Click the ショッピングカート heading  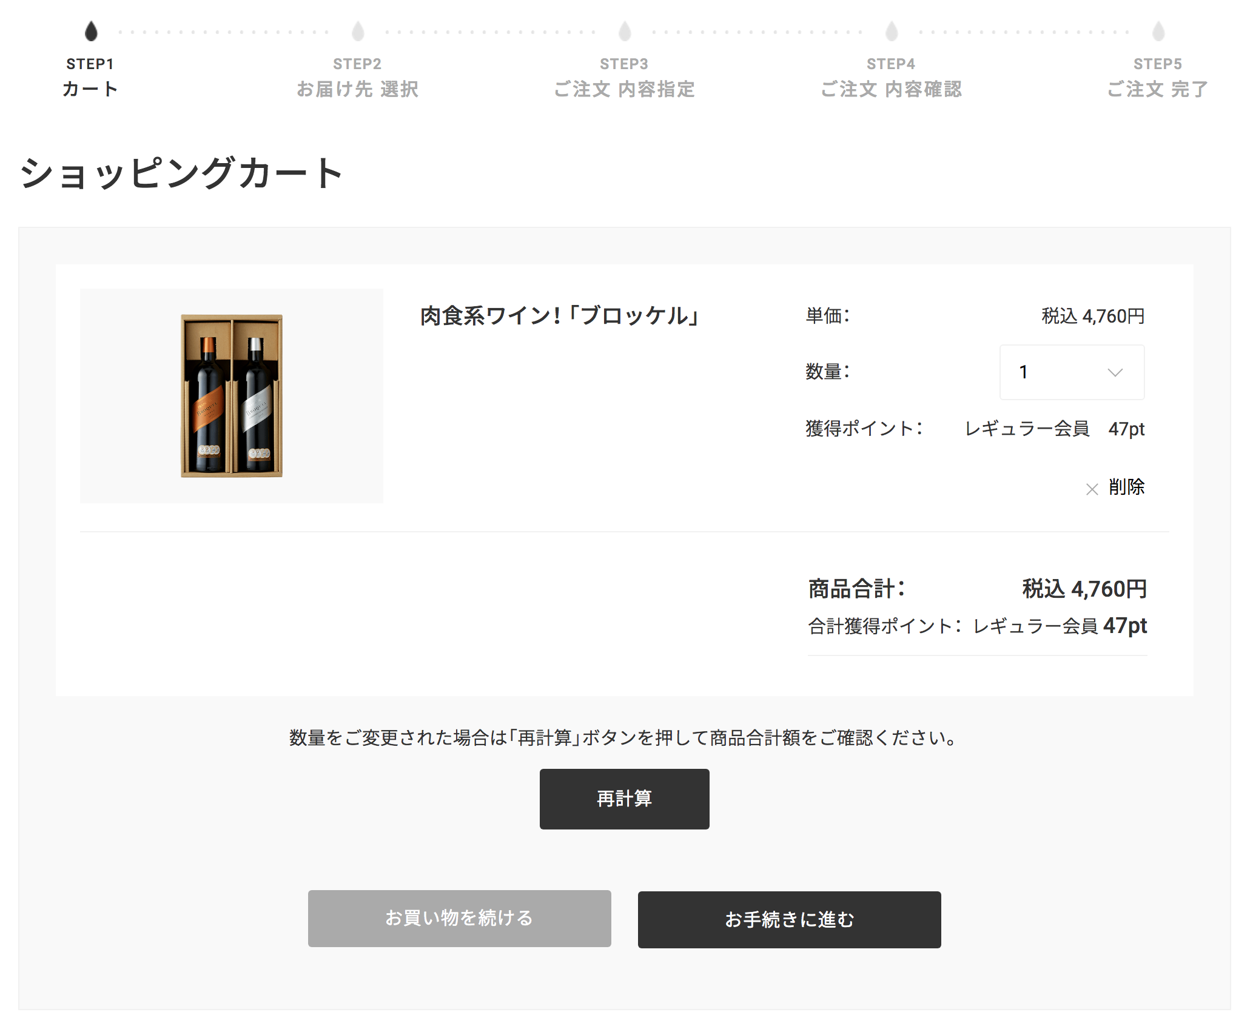click(x=181, y=173)
